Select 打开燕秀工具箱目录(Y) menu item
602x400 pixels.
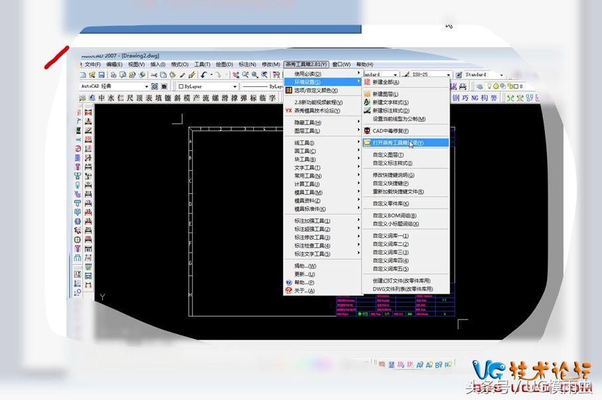coord(397,143)
